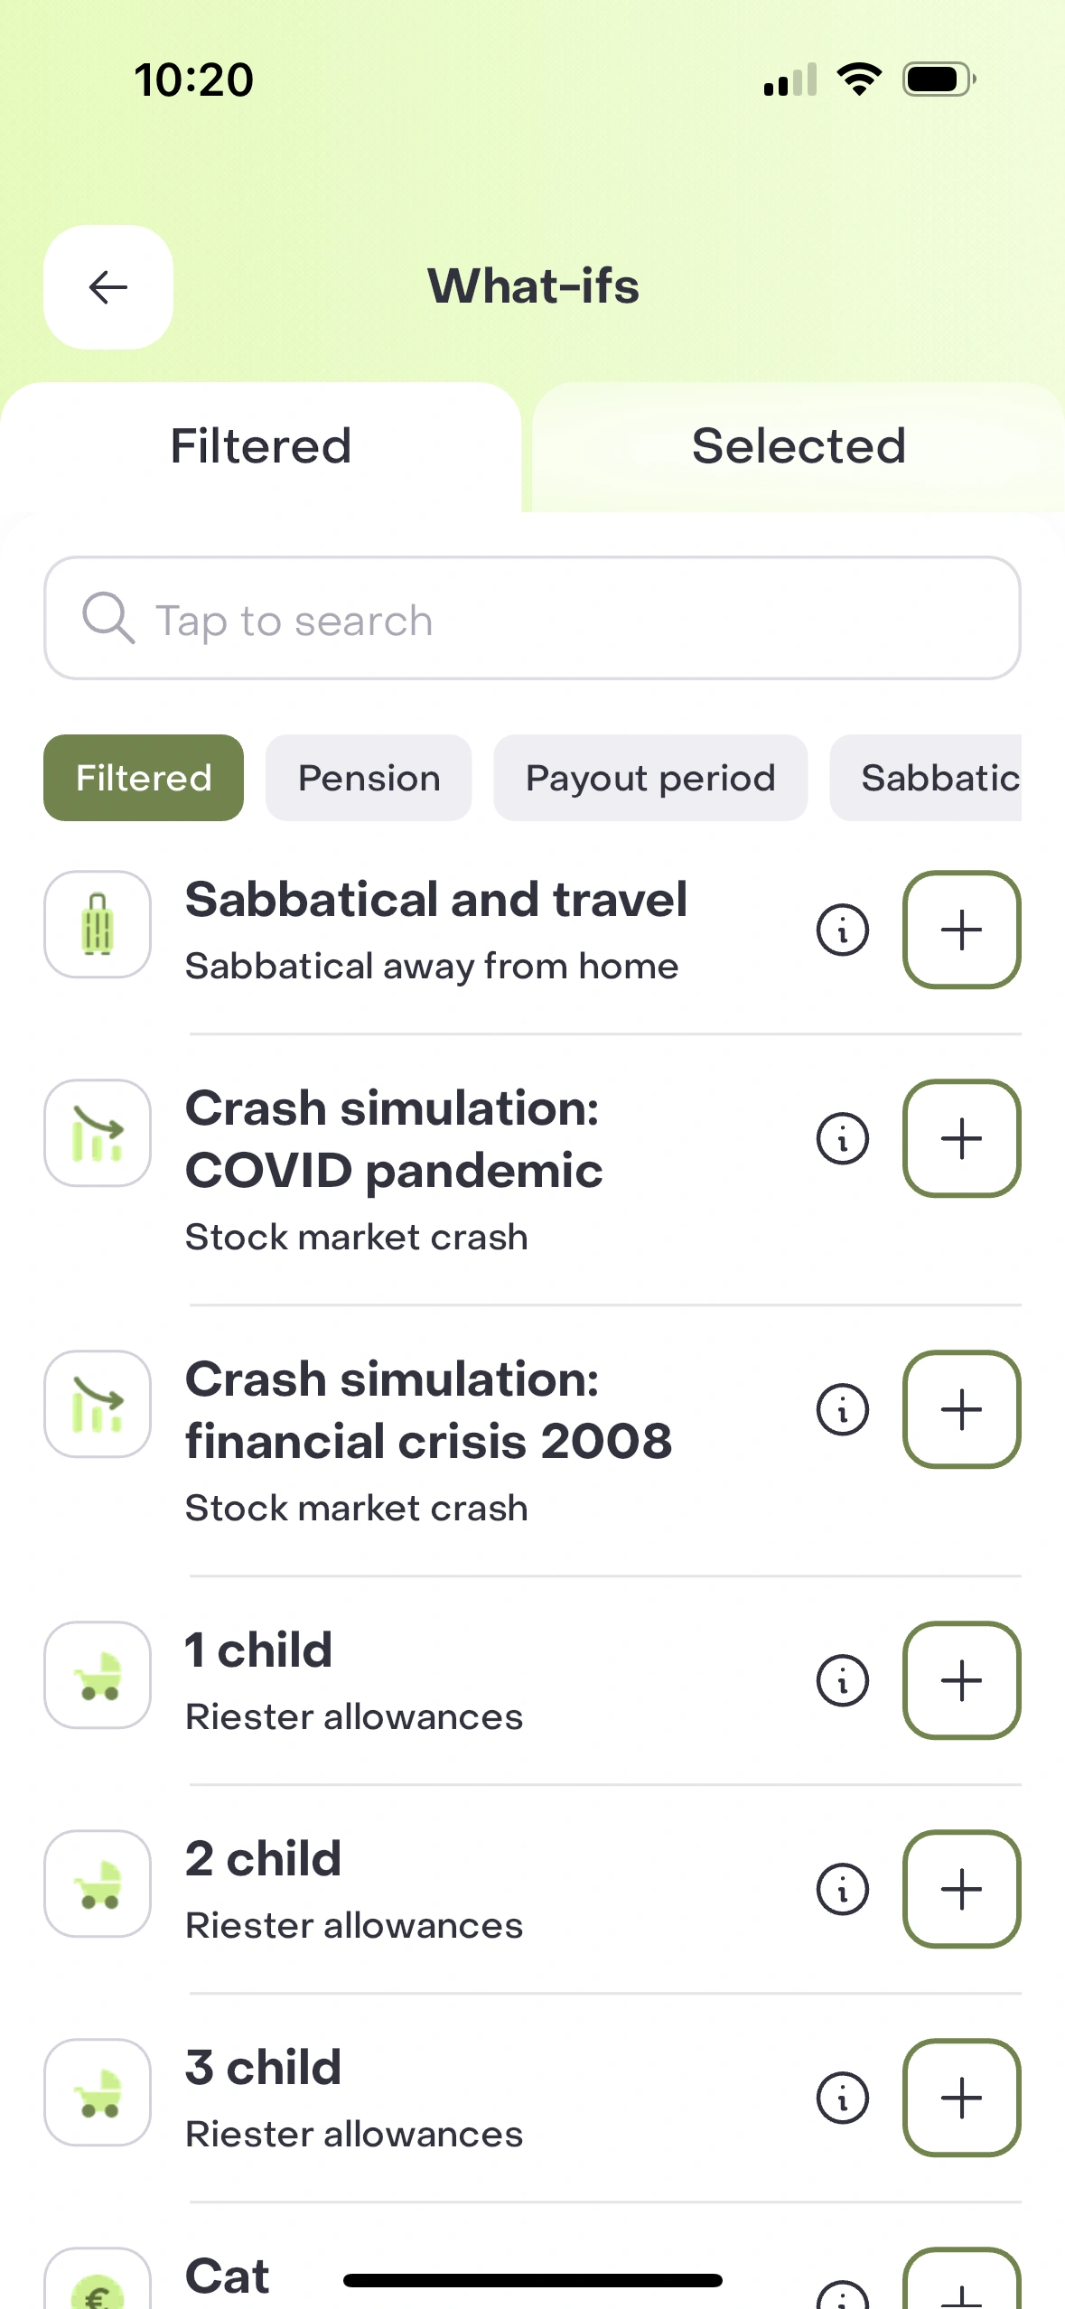The height and width of the screenshot is (2309, 1065).
Task: Switch to the Selected tab
Action: tap(799, 446)
